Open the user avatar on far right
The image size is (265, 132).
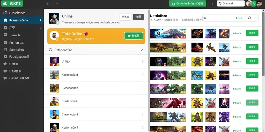(259, 4)
